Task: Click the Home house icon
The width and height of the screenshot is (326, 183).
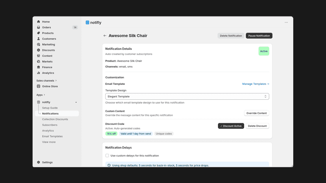Action: 39,22
